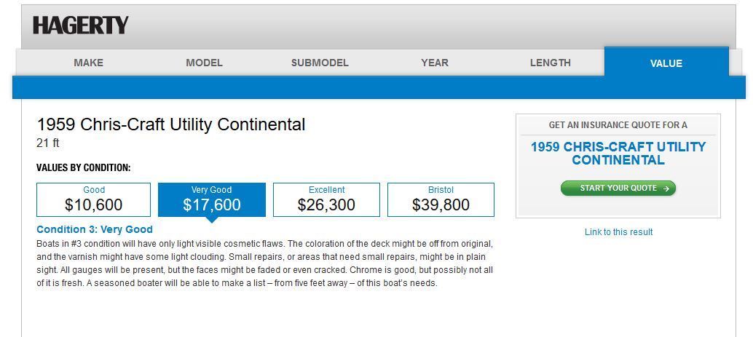
Task: Go back to the Make tab
Action: click(x=88, y=63)
